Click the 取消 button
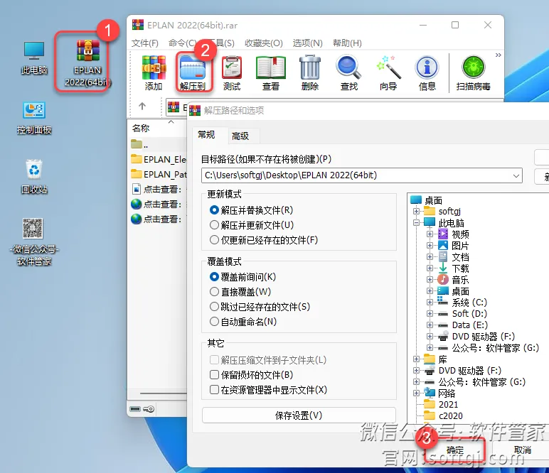Viewport: 549px width, 473px height. [x=522, y=450]
